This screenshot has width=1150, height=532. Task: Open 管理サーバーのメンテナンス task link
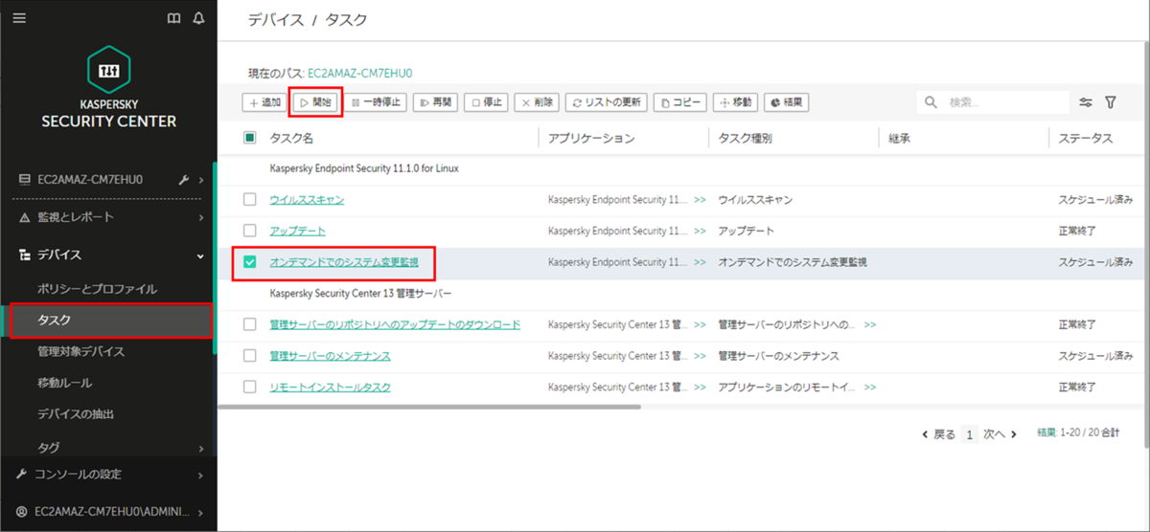click(330, 356)
